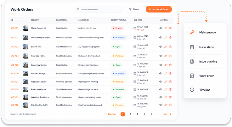The width and height of the screenshot is (232, 127).
Task: Click the Timeline clock icon
Action: (x=192, y=90)
